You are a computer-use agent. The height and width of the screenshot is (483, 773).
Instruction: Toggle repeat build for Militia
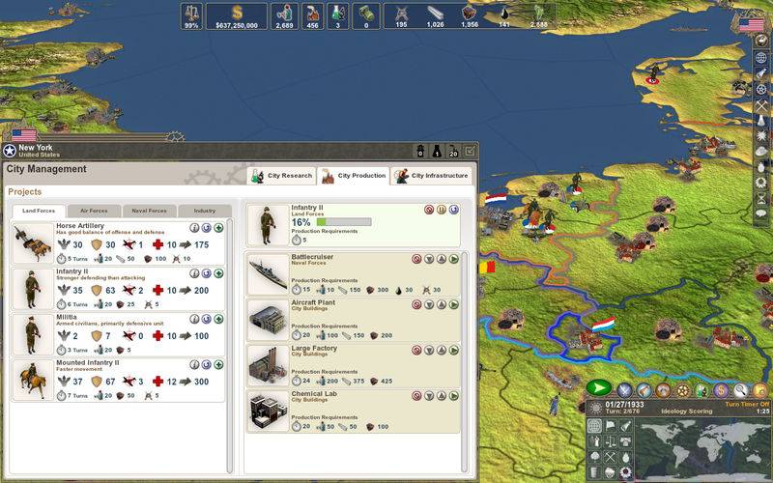pos(206,319)
